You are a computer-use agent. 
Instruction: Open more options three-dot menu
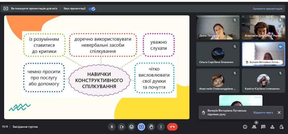click(161, 127)
